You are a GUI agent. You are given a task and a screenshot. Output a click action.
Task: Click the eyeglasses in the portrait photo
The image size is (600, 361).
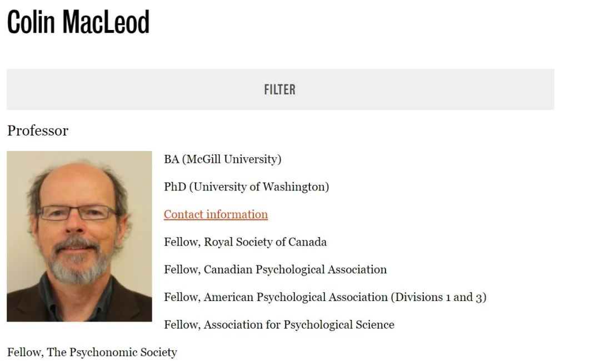(78, 213)
